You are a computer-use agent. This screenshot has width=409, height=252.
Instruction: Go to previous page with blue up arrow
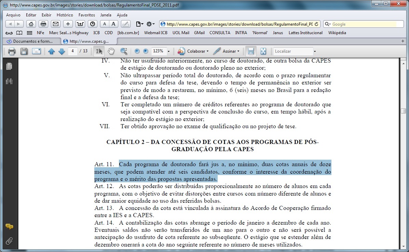click(x=51, y=51)
